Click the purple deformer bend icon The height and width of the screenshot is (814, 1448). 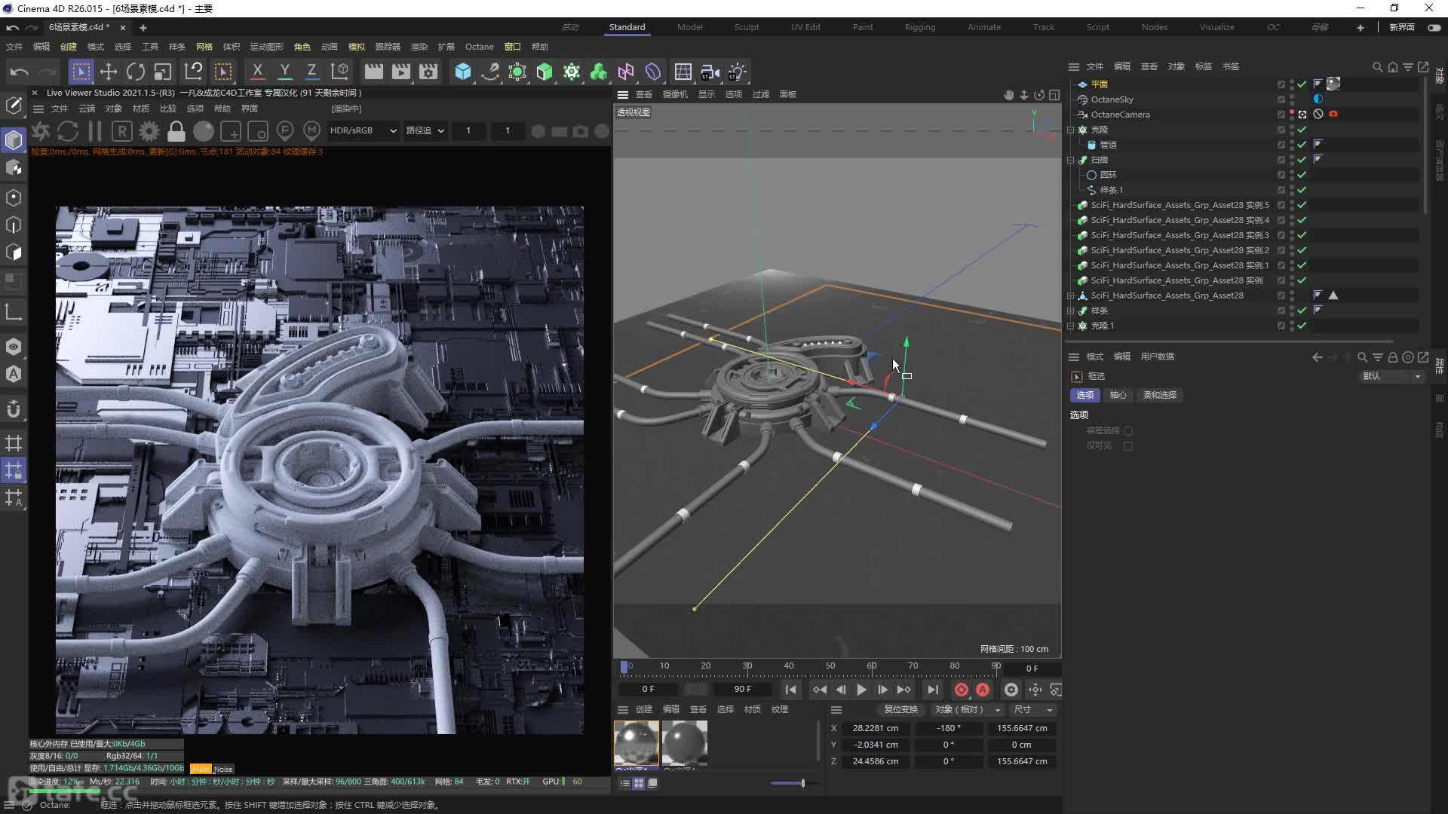(653, 72)
